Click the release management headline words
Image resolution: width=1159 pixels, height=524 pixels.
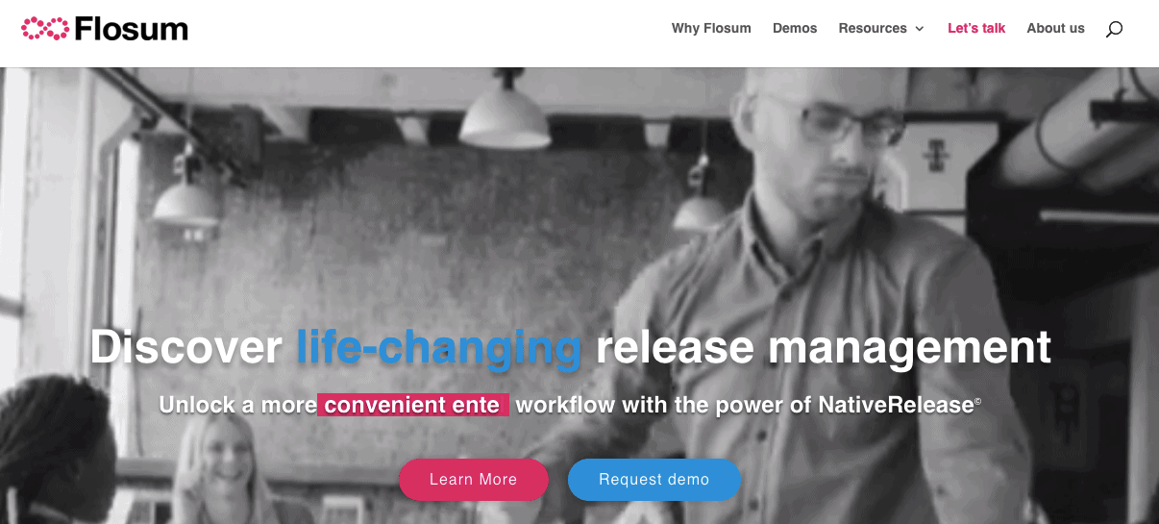coord(824,347)
